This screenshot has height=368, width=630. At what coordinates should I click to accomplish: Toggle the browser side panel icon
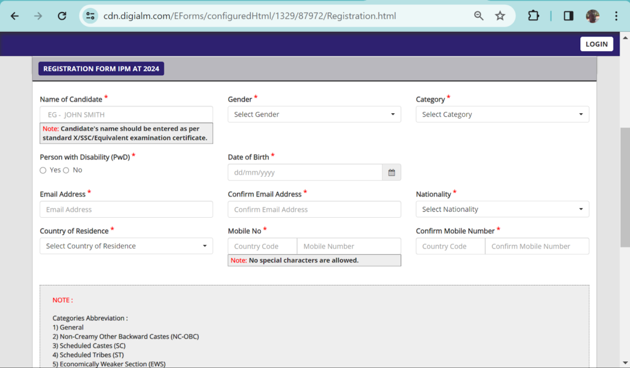click(568, 16)
